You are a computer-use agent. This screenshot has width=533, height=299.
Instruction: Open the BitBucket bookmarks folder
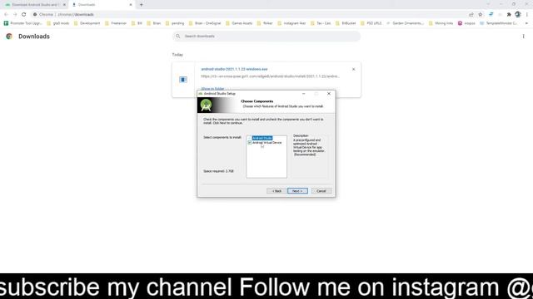click(346, 23)
